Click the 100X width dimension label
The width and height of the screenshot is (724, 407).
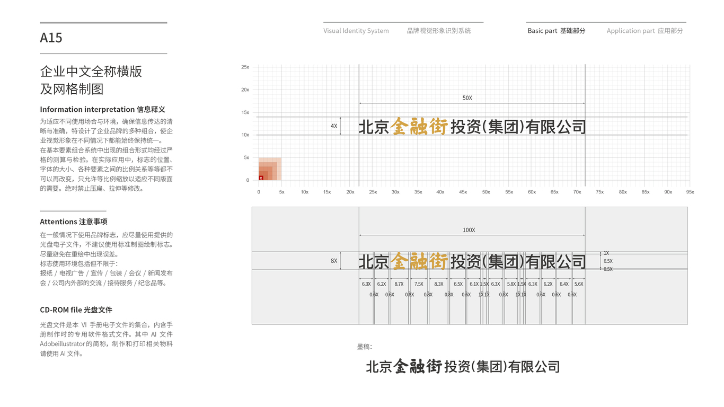469,230
